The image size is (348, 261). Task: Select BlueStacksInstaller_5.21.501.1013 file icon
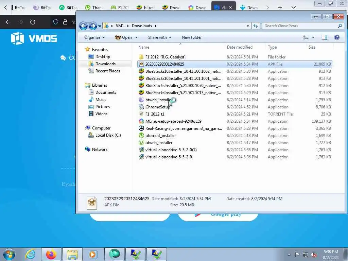pyautogui.click(x=141, y=92)
